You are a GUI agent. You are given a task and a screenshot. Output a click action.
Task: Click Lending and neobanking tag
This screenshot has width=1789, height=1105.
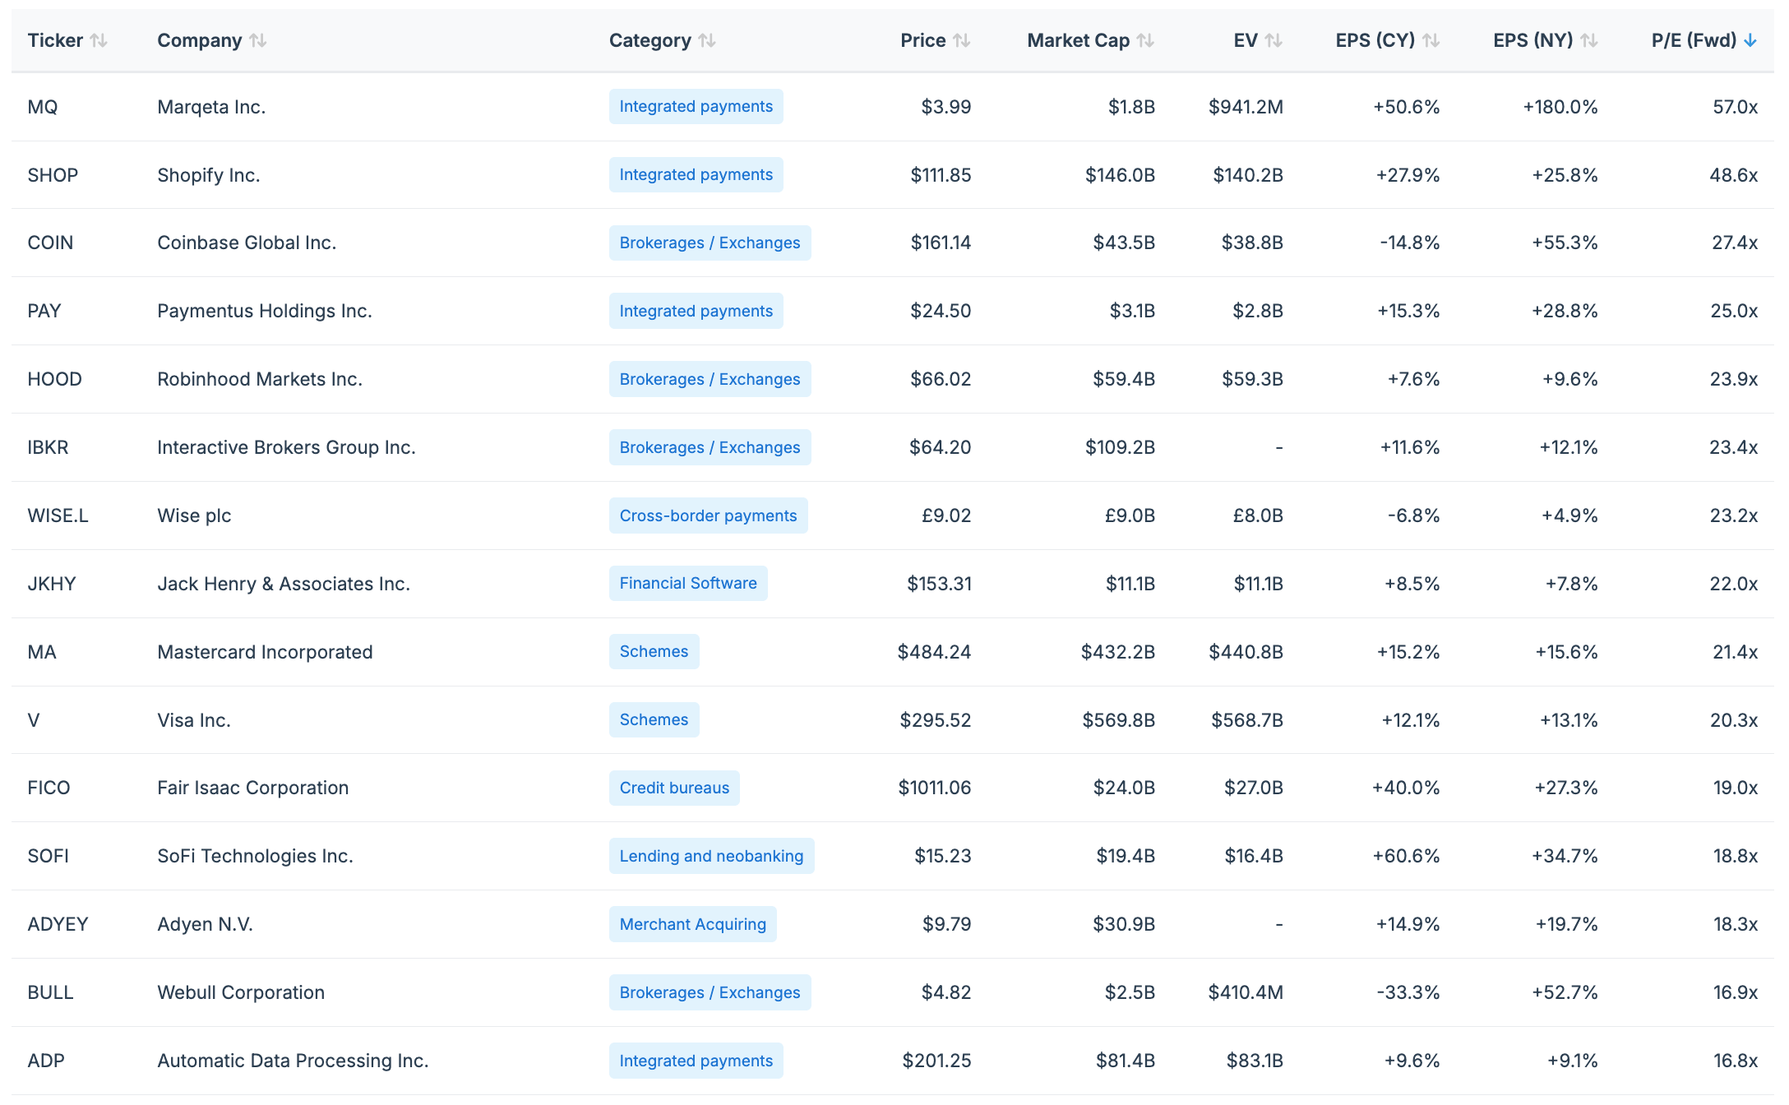coord(711,856)
